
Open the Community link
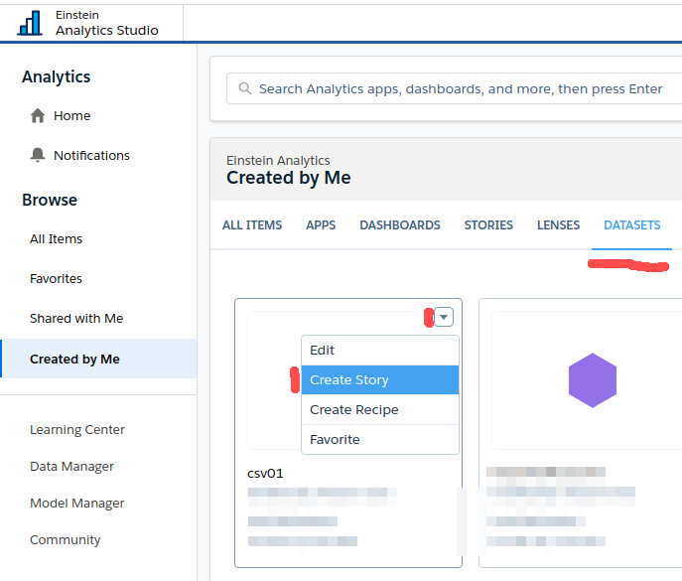(65, 539)
